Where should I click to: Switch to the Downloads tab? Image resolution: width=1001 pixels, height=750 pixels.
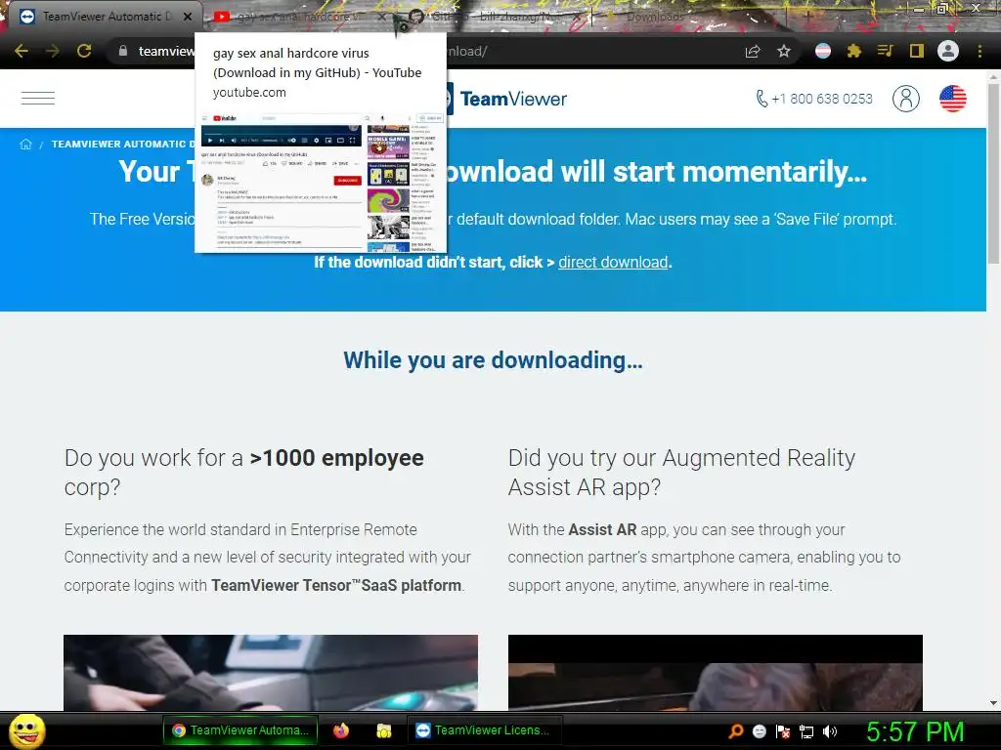pos(689,17)
